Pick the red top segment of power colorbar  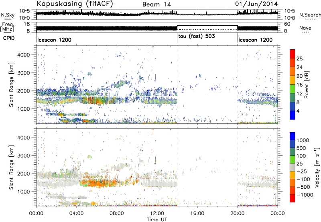coord(293,54)
